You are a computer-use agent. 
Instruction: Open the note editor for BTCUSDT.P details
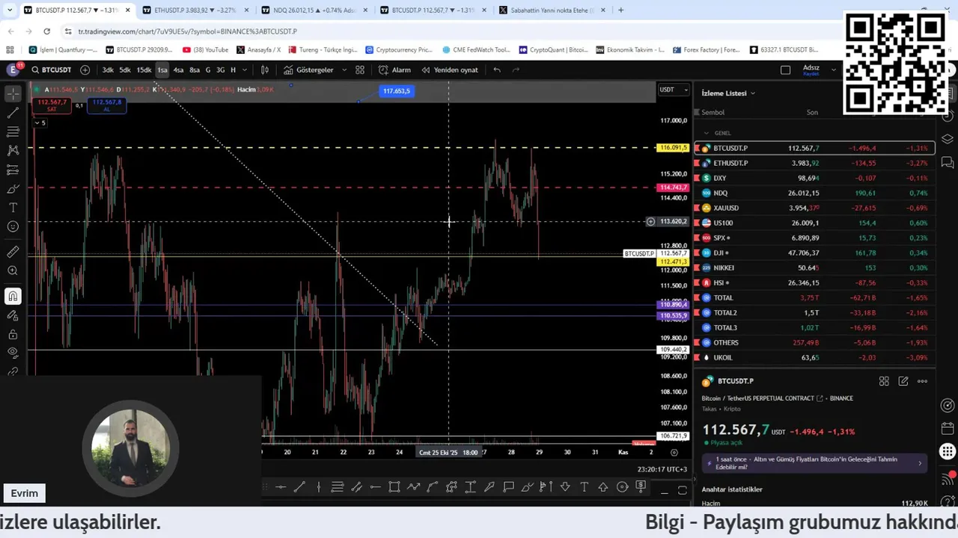click(x=903, y=381)
